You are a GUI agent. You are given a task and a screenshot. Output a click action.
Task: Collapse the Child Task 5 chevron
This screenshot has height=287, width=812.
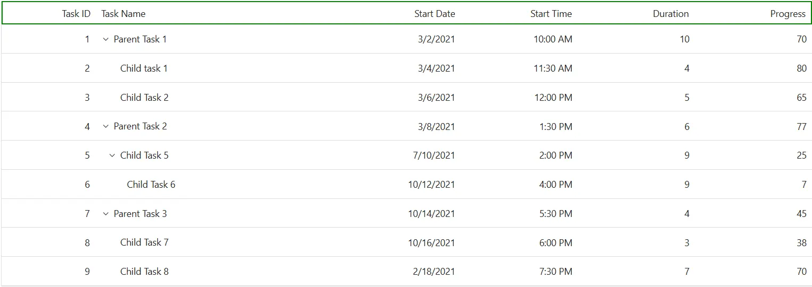[x=112, y=155]
